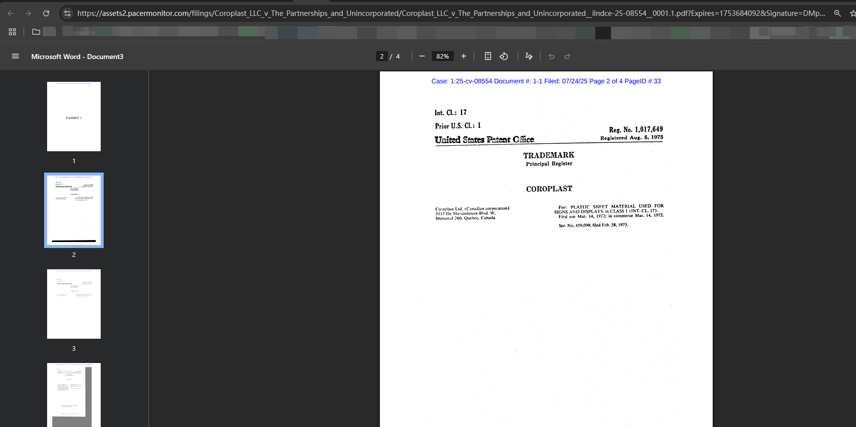Redo the last annotation

click(567, 56)
